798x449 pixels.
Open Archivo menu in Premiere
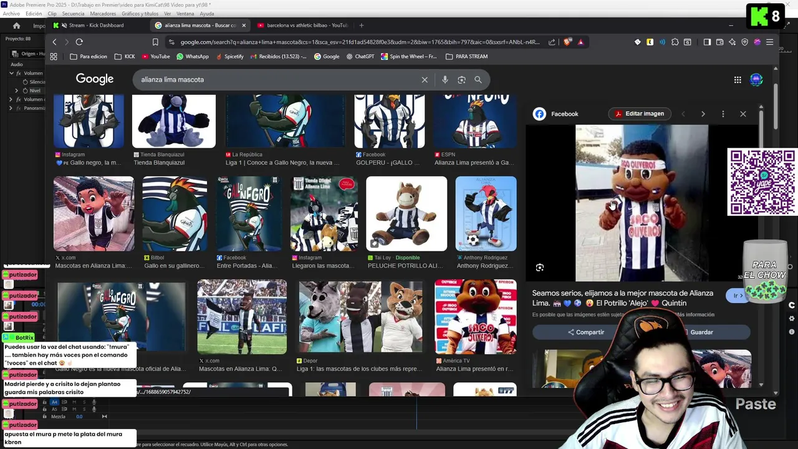[x=11, y=14]
